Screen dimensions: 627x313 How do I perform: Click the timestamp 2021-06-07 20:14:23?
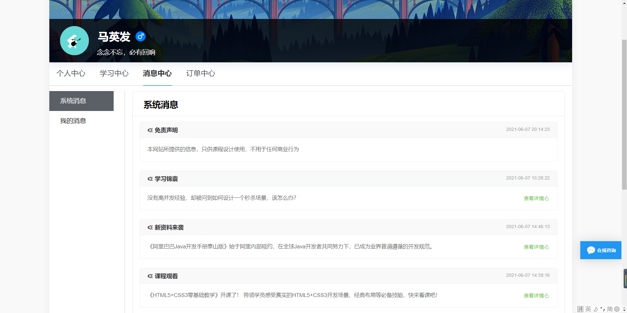[528, 130]
